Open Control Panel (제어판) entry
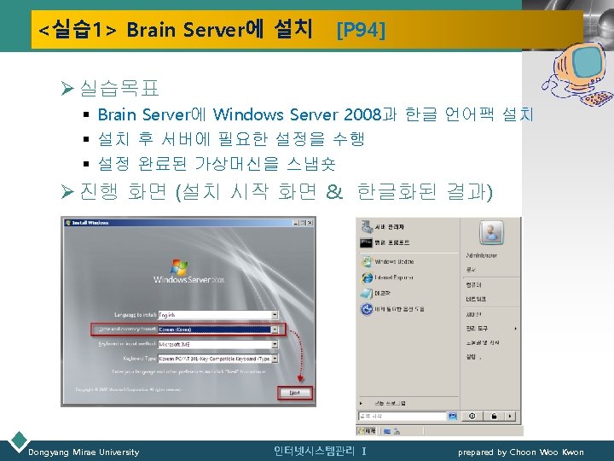The height and width of the screenshot is (461, 614). click(x=473, y=314)
